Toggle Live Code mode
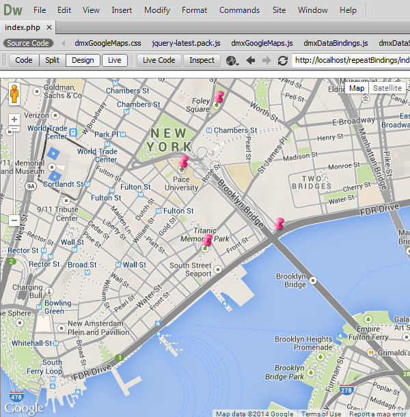Viewport: 410px width, 417px height. tap(159, 60)
